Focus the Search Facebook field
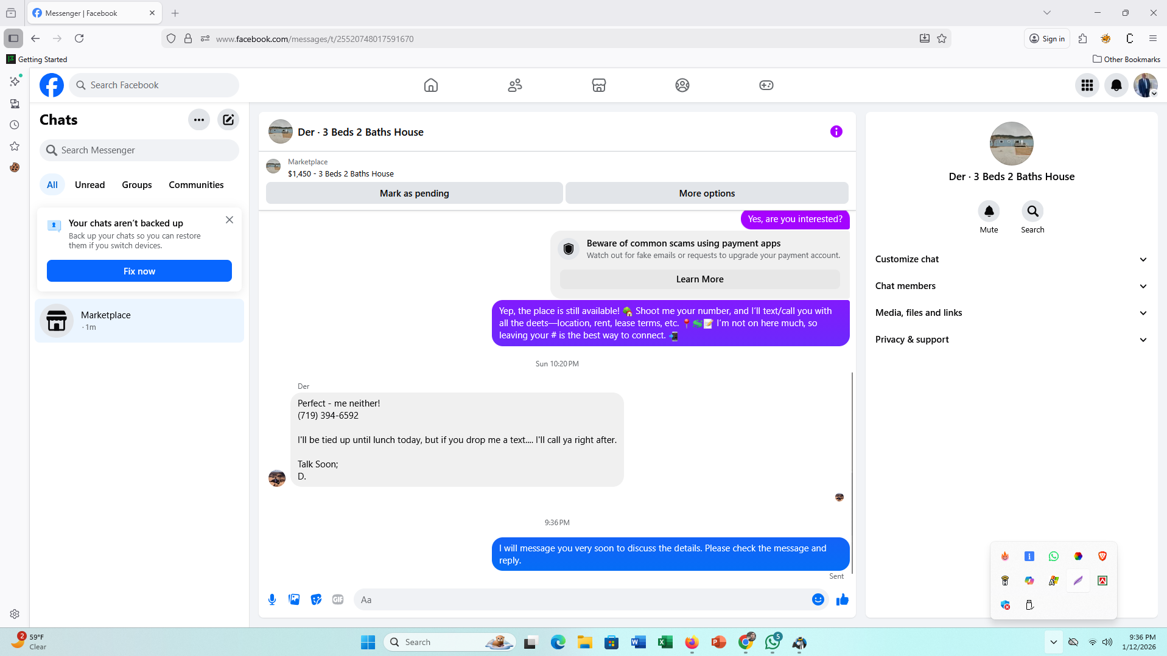Image resolution: width=1167 pixels, height=656 pixels. (155, 85)
